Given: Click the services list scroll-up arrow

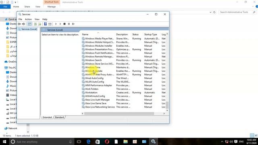Looking at the screenshot, I should (x=167, y=34).
